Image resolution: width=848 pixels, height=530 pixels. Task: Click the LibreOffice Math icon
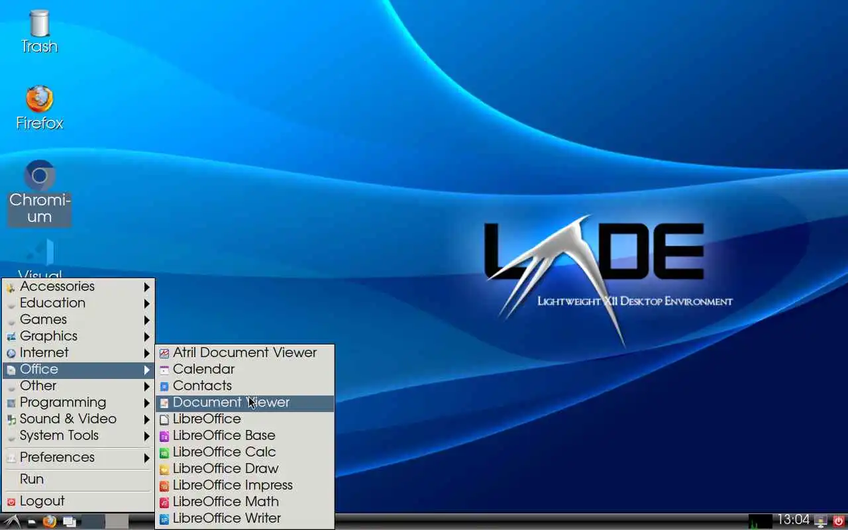[164, 502]
